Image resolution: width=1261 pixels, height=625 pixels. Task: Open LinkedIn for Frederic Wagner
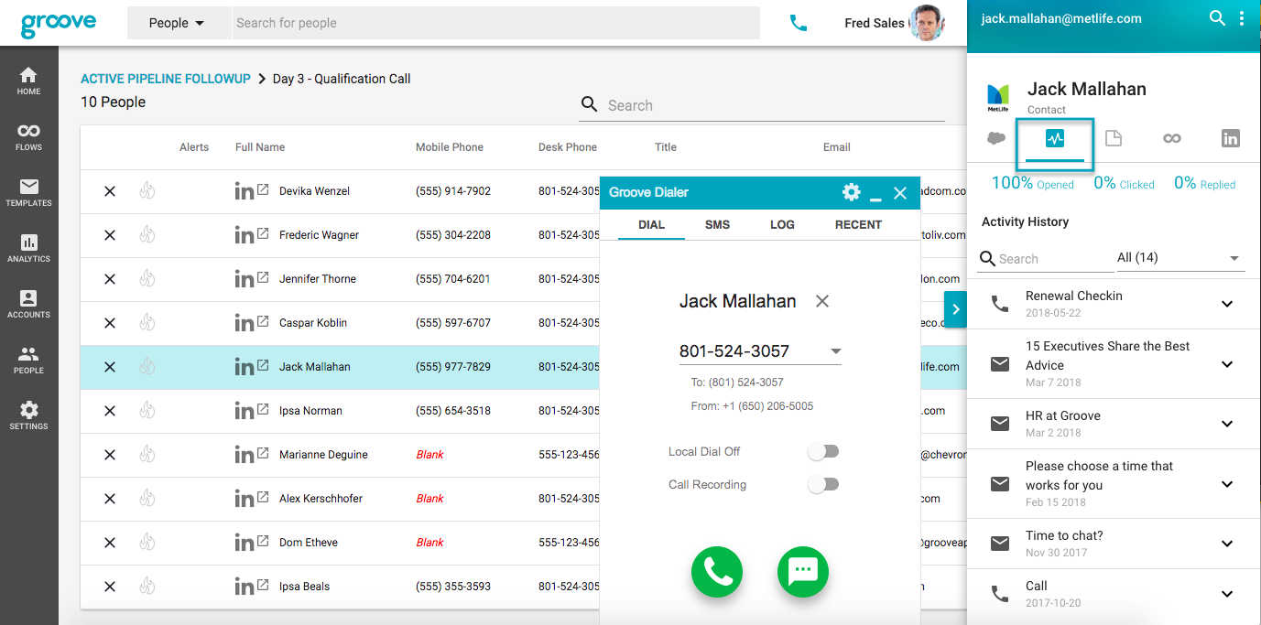tap(244, 235)
